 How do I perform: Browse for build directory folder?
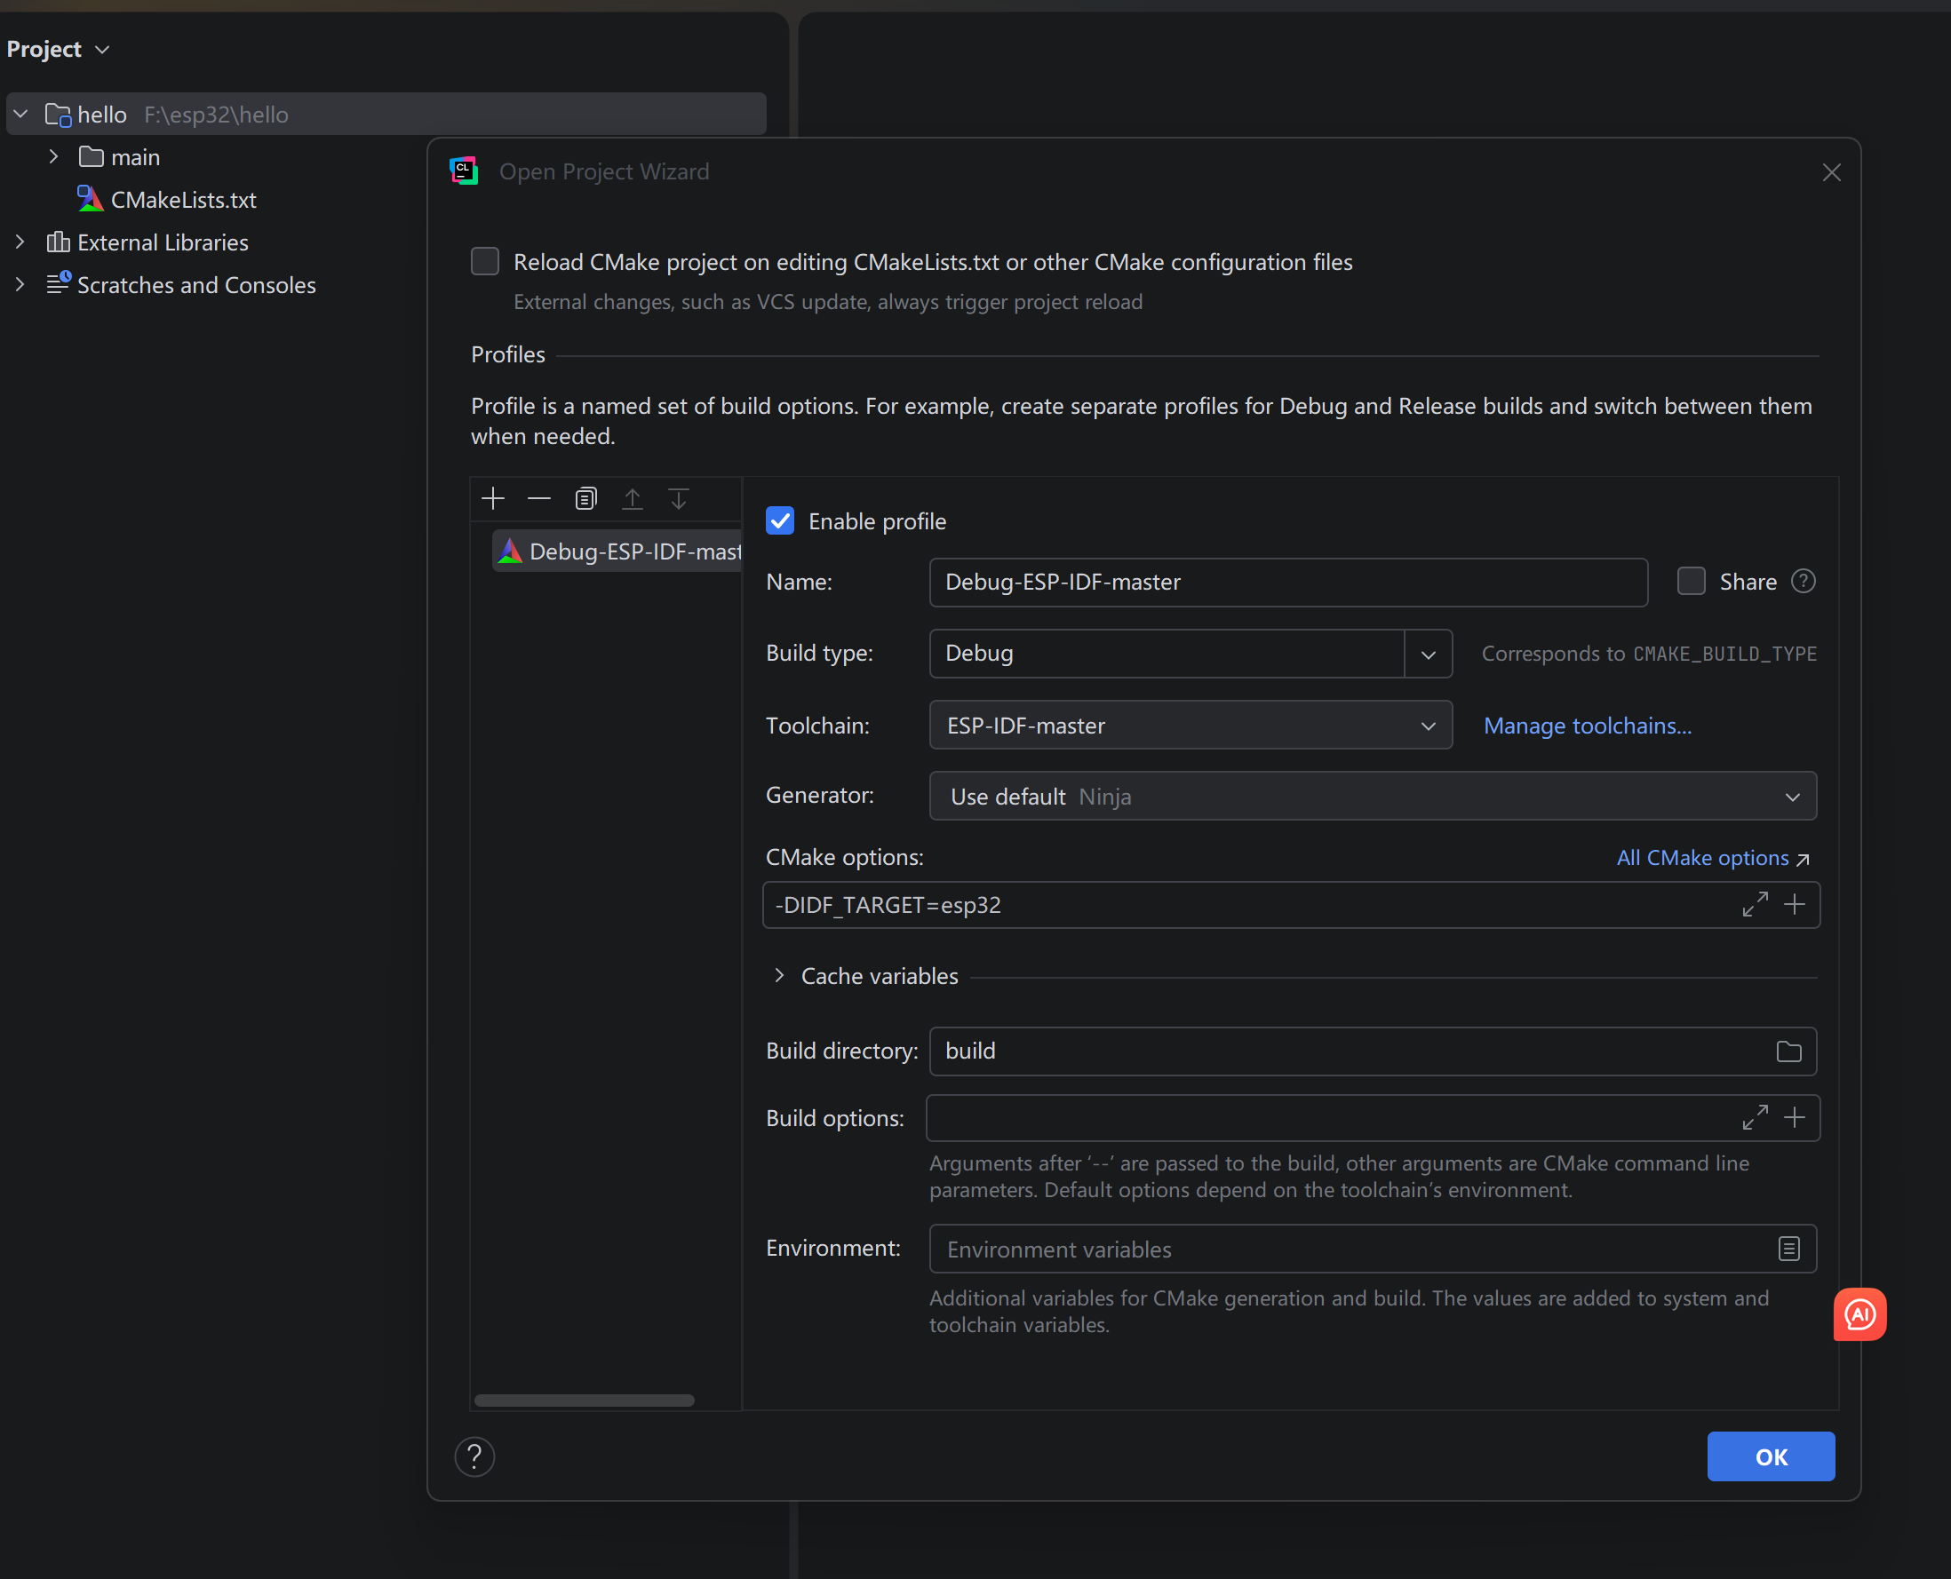click(x=1789, y=1051)
